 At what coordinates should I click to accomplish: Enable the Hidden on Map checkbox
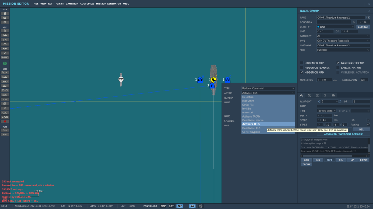(x=302, y=63)
